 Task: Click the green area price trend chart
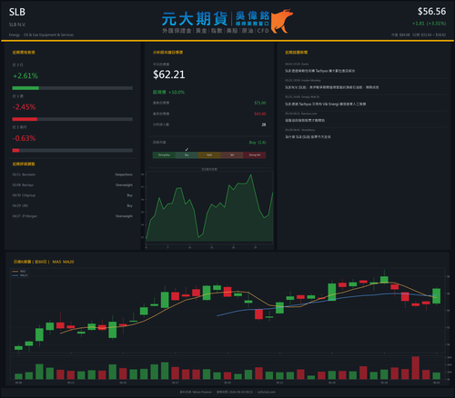point(209,208)
